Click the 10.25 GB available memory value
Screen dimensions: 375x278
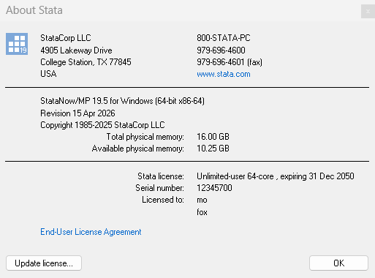pos(213,149)
